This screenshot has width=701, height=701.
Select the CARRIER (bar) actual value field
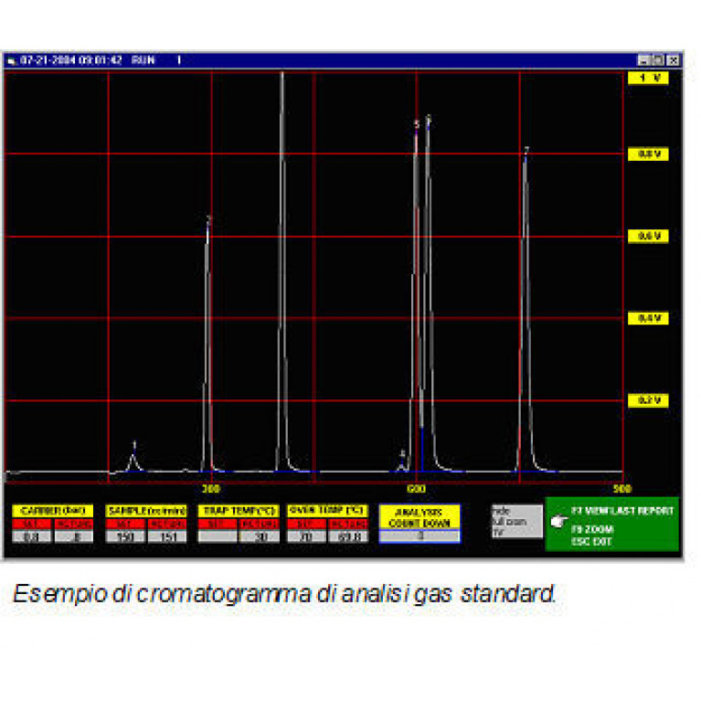pyautogui.click(x=74, y=536)
